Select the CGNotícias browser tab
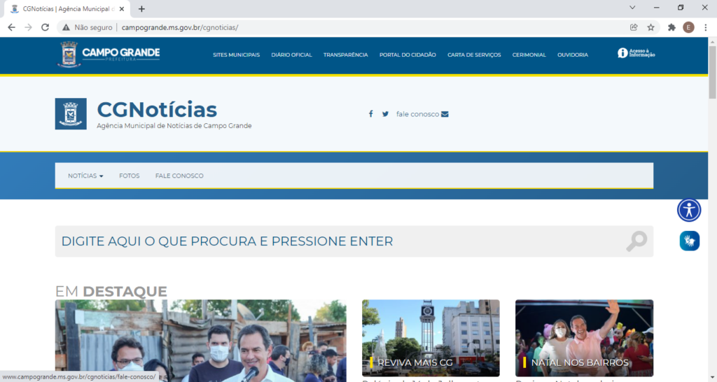717x382 pixels. (67, 8)
